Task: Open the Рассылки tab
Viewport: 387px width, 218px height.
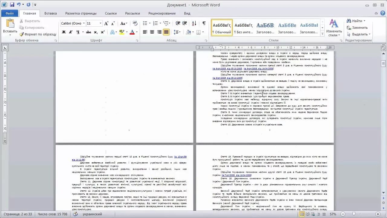Action: pos(132,13)
